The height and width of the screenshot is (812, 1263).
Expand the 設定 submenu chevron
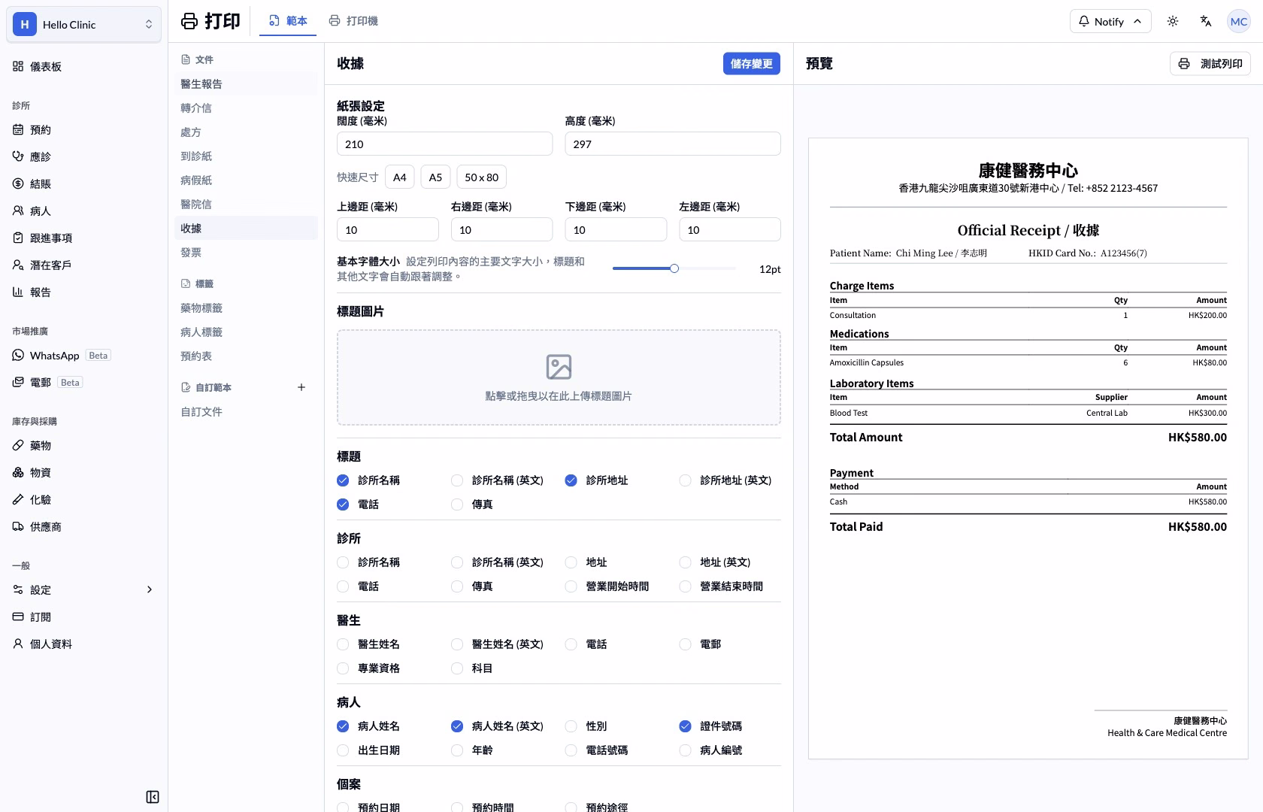[x=149, y=589]
